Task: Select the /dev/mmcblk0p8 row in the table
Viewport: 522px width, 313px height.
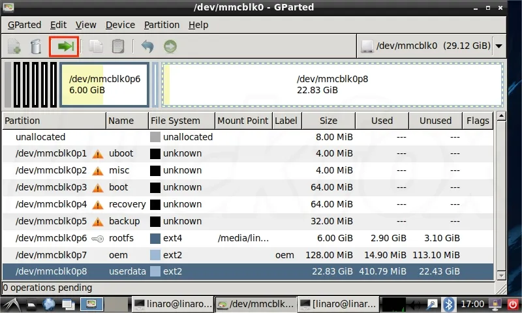Action: coord(248,271)
